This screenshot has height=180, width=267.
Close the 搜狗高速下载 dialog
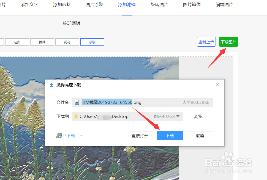coord(218,84)
